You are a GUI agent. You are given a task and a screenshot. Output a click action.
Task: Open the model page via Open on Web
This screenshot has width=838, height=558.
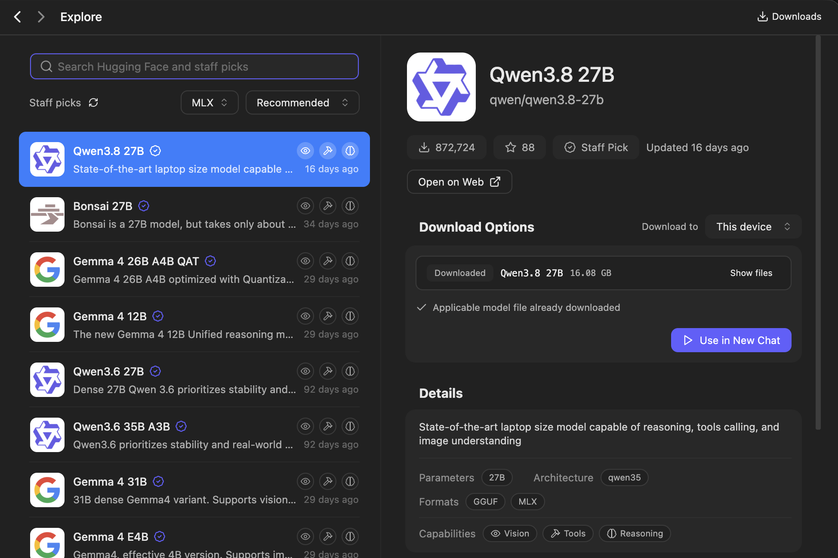pyautogui.click(x=459, y=182)
